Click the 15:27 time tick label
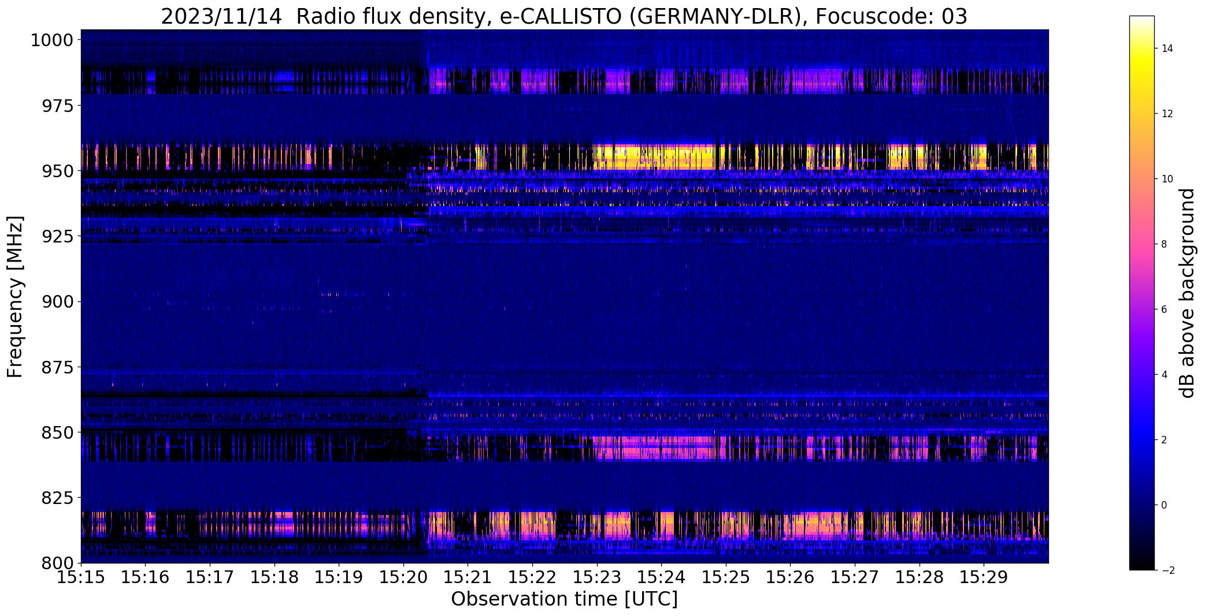 [855, 577]
